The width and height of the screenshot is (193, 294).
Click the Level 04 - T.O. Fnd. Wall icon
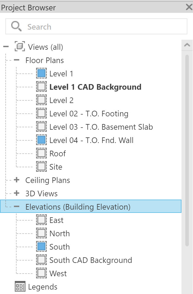(x=41, y=140)
